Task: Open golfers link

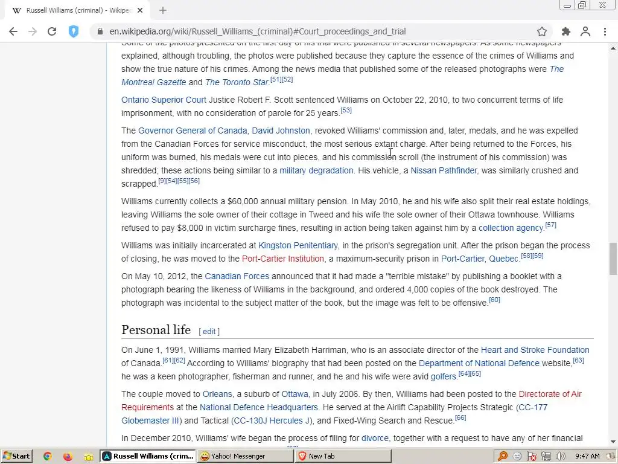Action: point(443,377)
